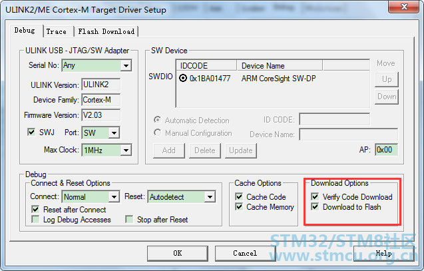Click the Device Family Cortex-M field

pos(101,100)
